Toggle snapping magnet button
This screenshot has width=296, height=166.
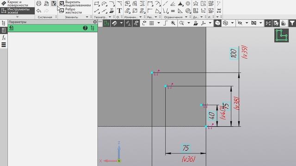point(114,23)
